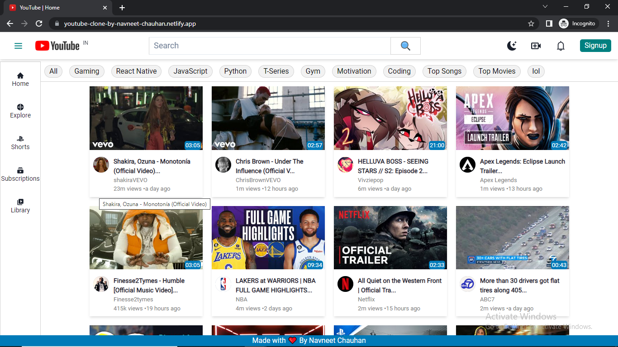The height and width of the screenshot is (347, 618).
Task: Open the notifications bell
Action: [x=560, y=46]
